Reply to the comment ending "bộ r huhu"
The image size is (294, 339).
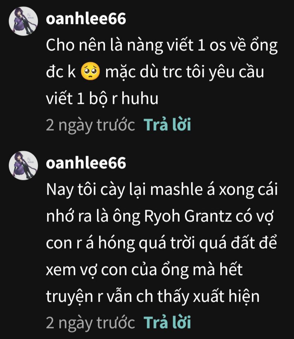[x=168, y=125]
